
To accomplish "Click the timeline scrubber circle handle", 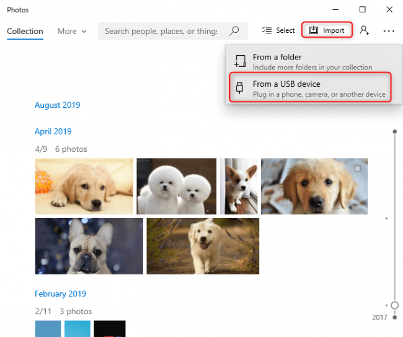I will [394, 305].
